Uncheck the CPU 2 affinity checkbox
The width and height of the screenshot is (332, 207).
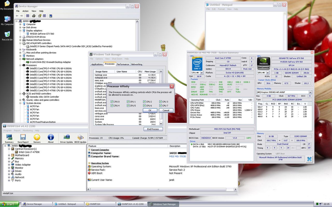(x=144, y=102)
